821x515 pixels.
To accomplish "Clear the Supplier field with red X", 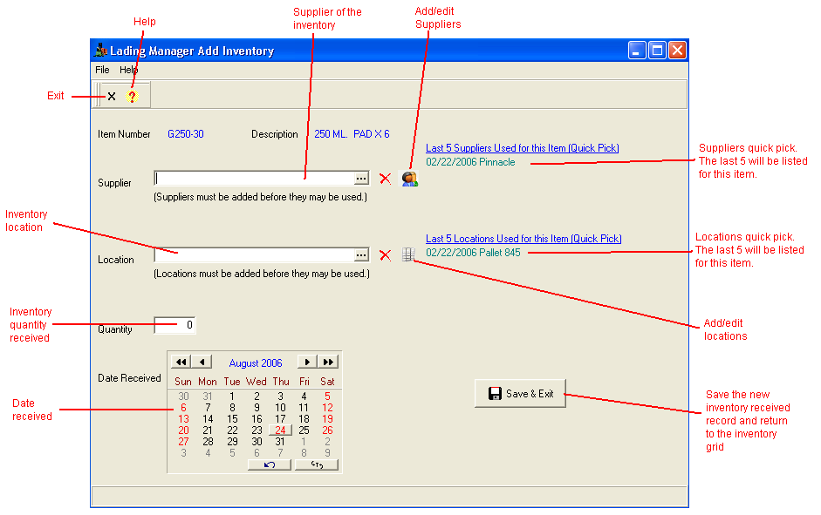I will click(385, 179).
